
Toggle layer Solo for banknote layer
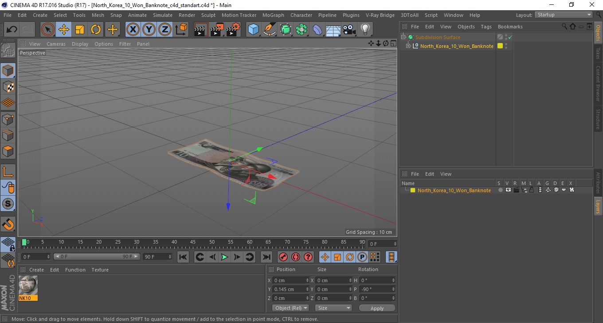coord(500,190)
